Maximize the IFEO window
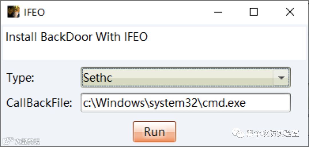 point(253,12)
